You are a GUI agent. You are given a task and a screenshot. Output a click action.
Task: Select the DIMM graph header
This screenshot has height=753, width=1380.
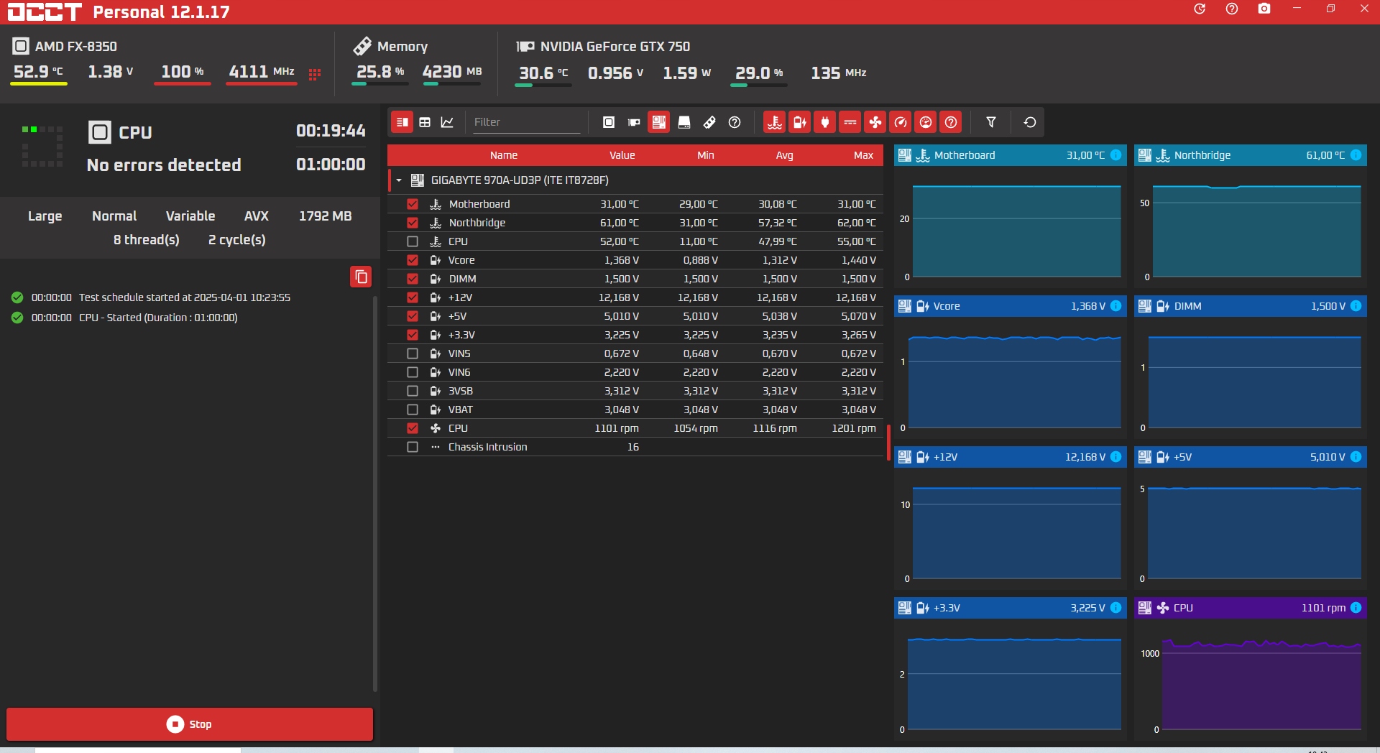[x=1251, y=306]
